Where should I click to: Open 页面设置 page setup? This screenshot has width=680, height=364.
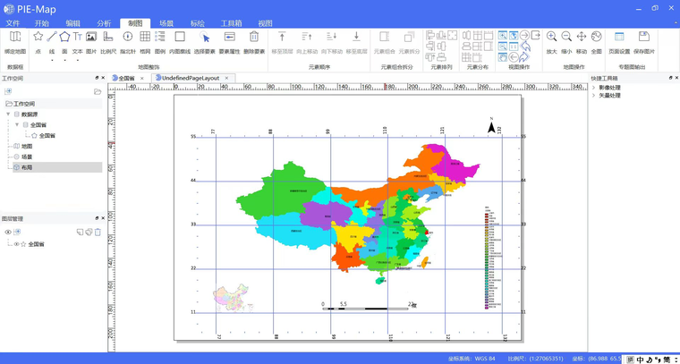pos(619,42)
